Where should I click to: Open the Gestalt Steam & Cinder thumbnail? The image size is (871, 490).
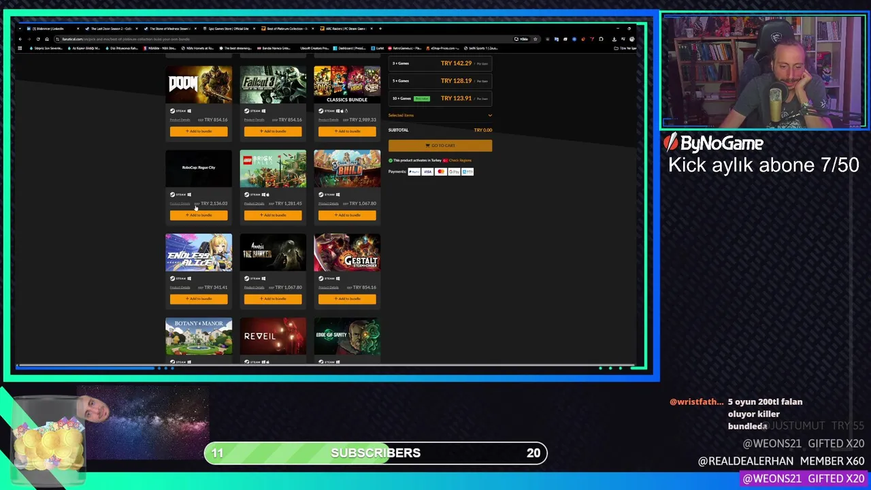[x=347, y=252]
